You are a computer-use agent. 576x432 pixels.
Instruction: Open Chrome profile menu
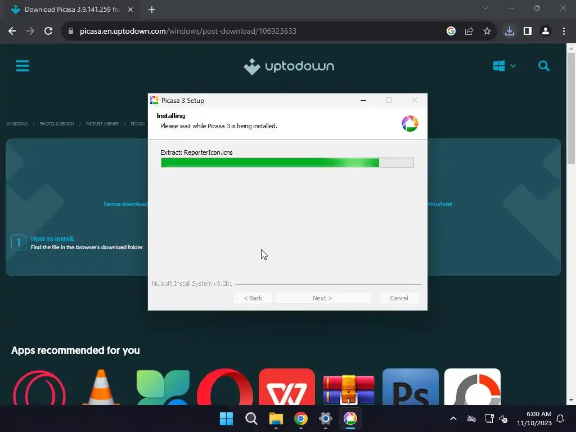[x=546, y=31]
